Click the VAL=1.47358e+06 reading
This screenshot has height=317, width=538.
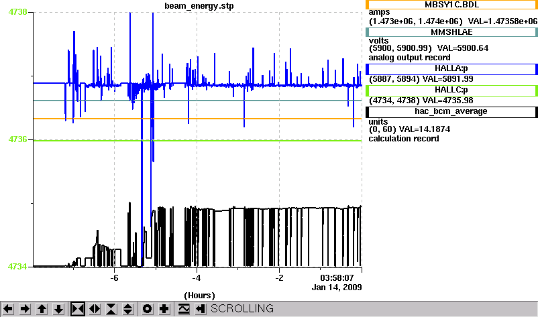coord(502,21)
